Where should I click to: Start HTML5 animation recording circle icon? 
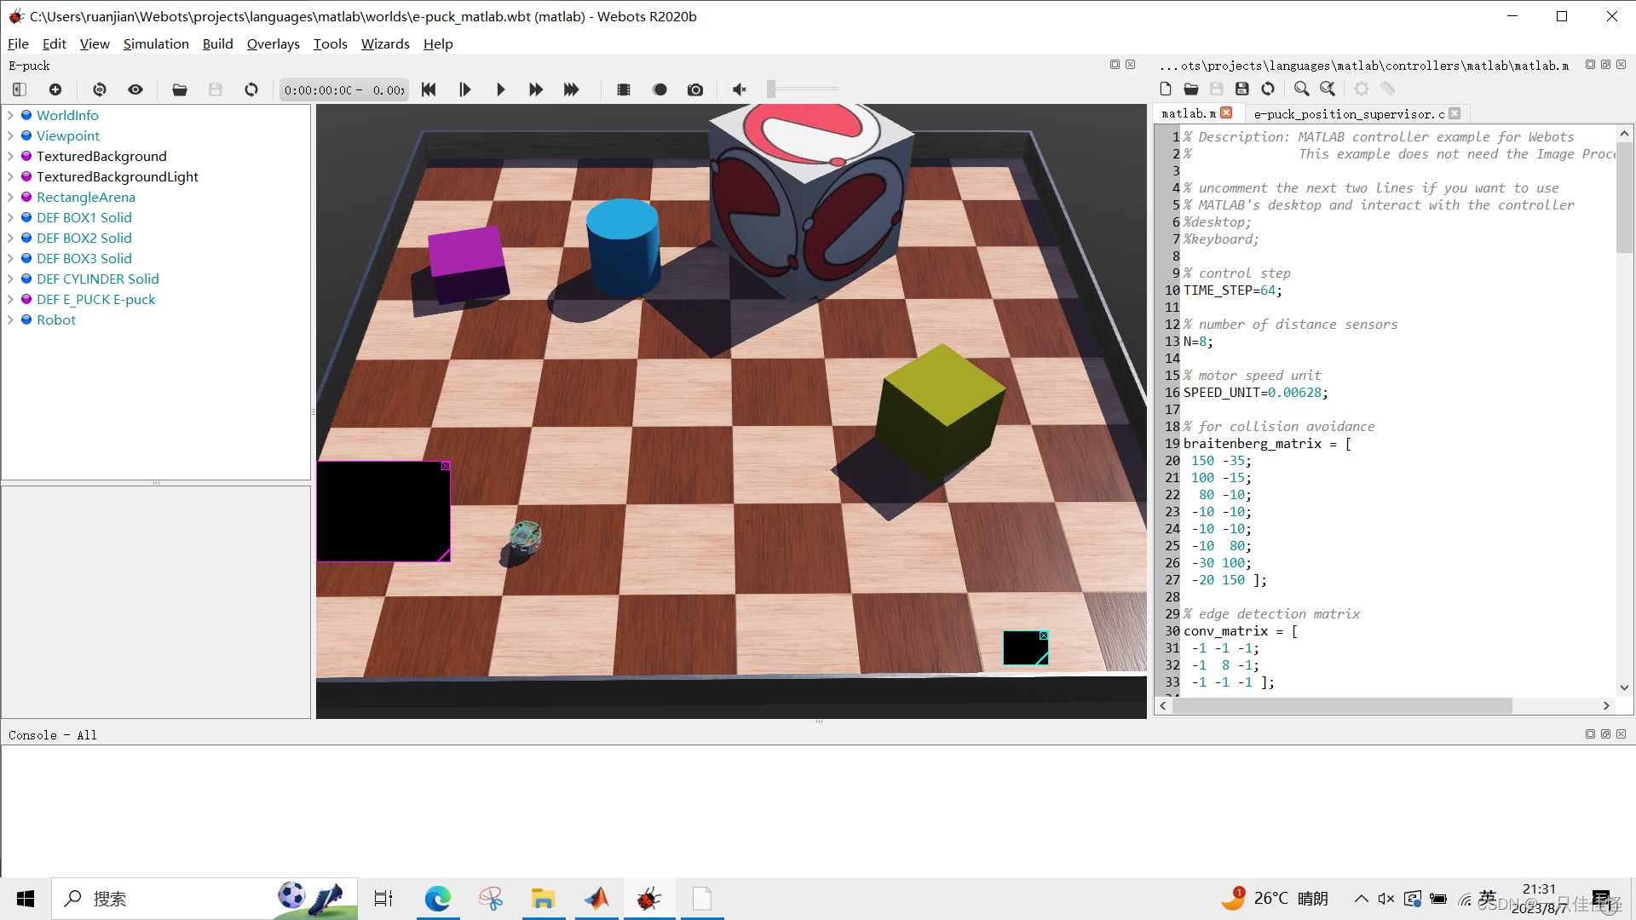click(660, 89)
